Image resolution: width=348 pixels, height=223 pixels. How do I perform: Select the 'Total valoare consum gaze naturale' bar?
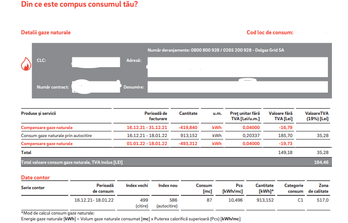176,162
